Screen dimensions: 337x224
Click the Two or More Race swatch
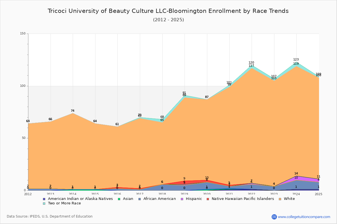(44, 203)
